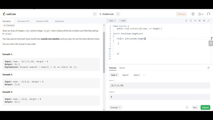Click the scroll up arrow of description

pyautogui.click(x=104, y=25)
